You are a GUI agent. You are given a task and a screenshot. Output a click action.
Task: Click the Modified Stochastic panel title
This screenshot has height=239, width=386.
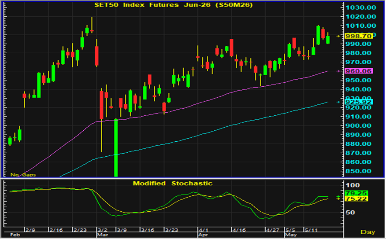(173, 184)
